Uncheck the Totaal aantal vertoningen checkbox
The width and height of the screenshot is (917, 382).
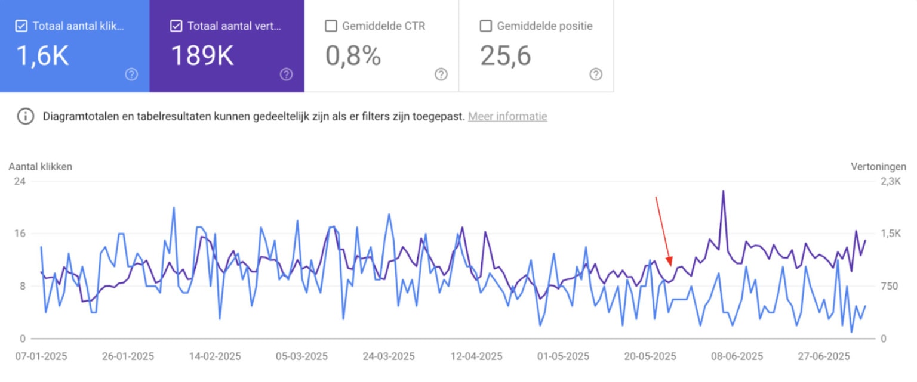click(x=176, y=26)
